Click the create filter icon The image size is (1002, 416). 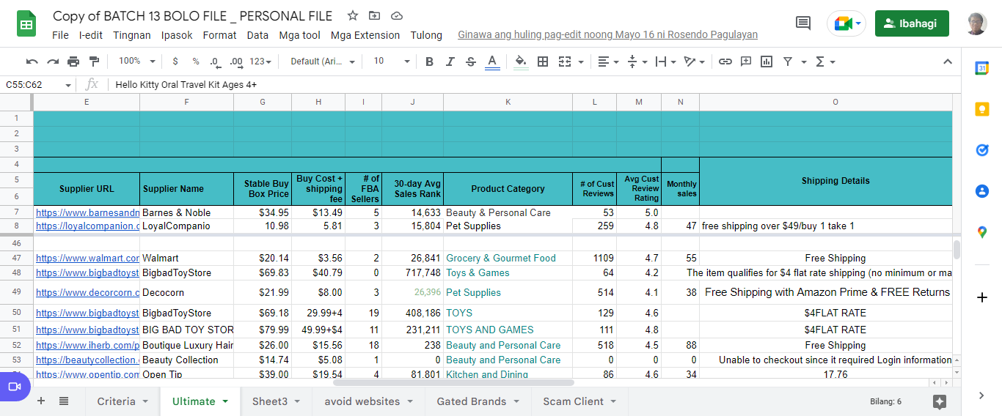coord(788,62)
